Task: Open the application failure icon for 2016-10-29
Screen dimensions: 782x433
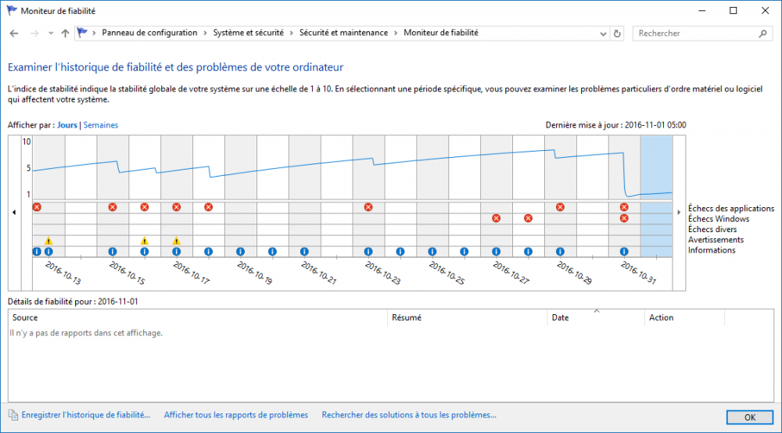Action: 560,207
